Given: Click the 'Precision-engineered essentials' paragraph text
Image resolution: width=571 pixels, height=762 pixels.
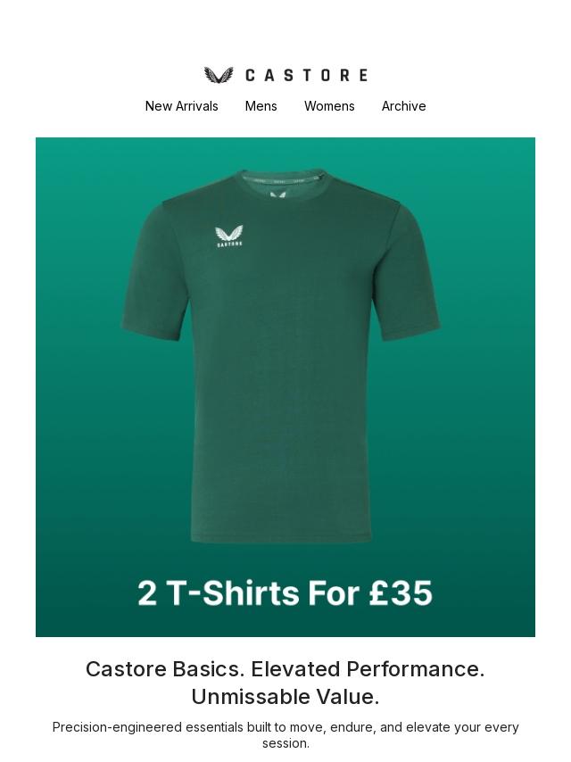Looking at the screenshot, I should point(285,735).
